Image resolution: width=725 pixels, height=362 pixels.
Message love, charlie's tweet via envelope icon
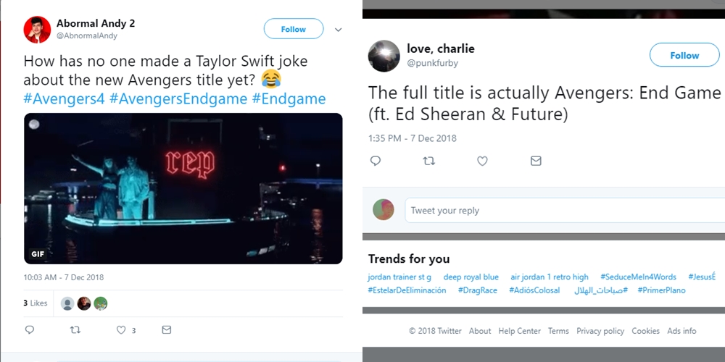point(536,161)
